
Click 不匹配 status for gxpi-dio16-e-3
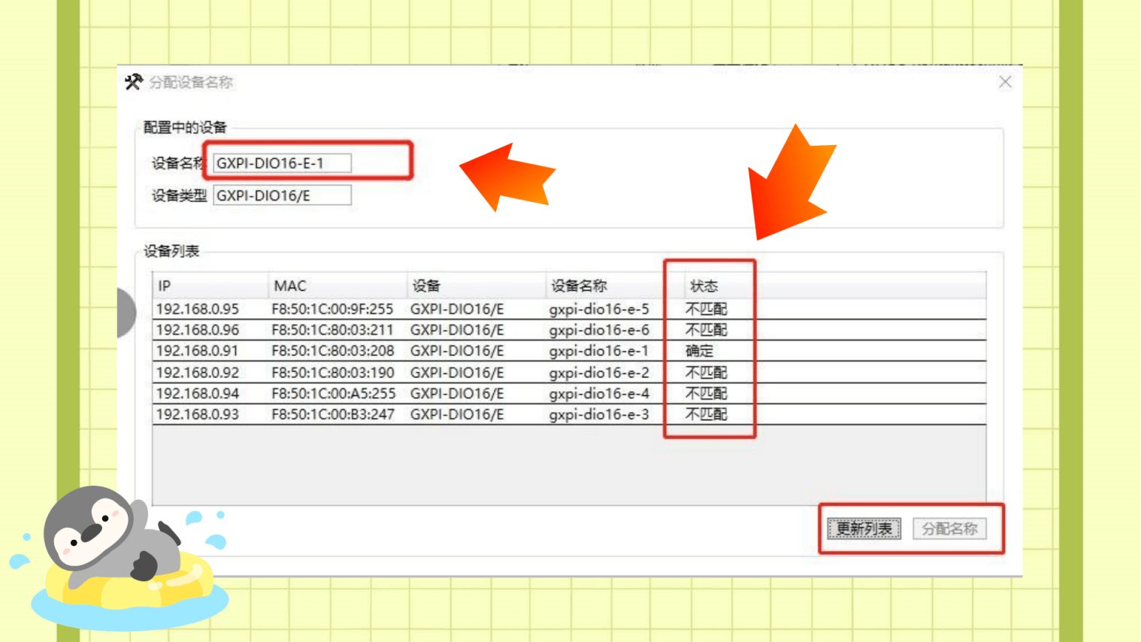pos(707,415)
